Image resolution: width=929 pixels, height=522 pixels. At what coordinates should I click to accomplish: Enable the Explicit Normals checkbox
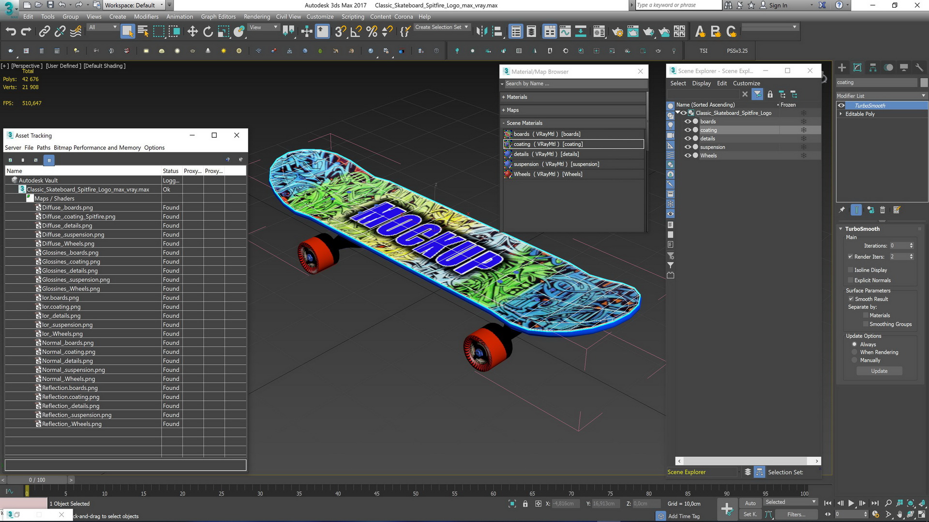(x=850, y=280)
